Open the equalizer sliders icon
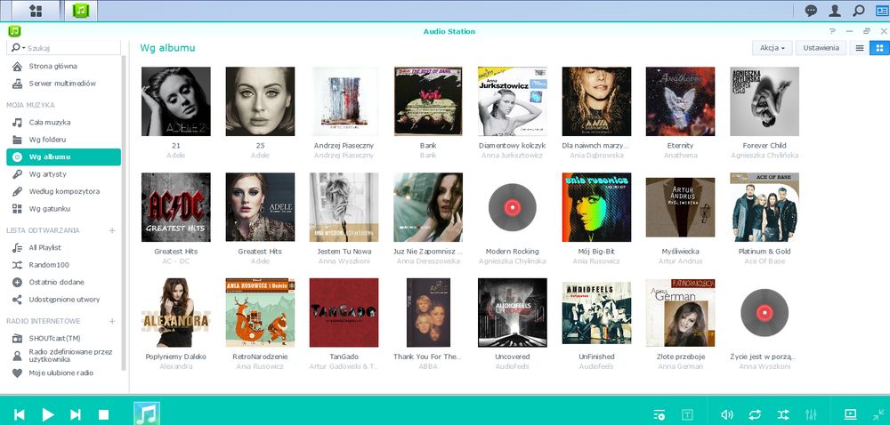The height and width of the screenshot is (425, 890). 811,415
